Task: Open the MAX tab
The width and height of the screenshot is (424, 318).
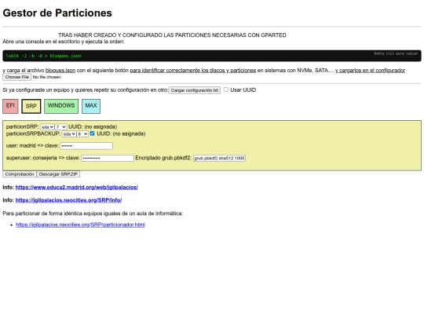Action: tap(91, 106)
